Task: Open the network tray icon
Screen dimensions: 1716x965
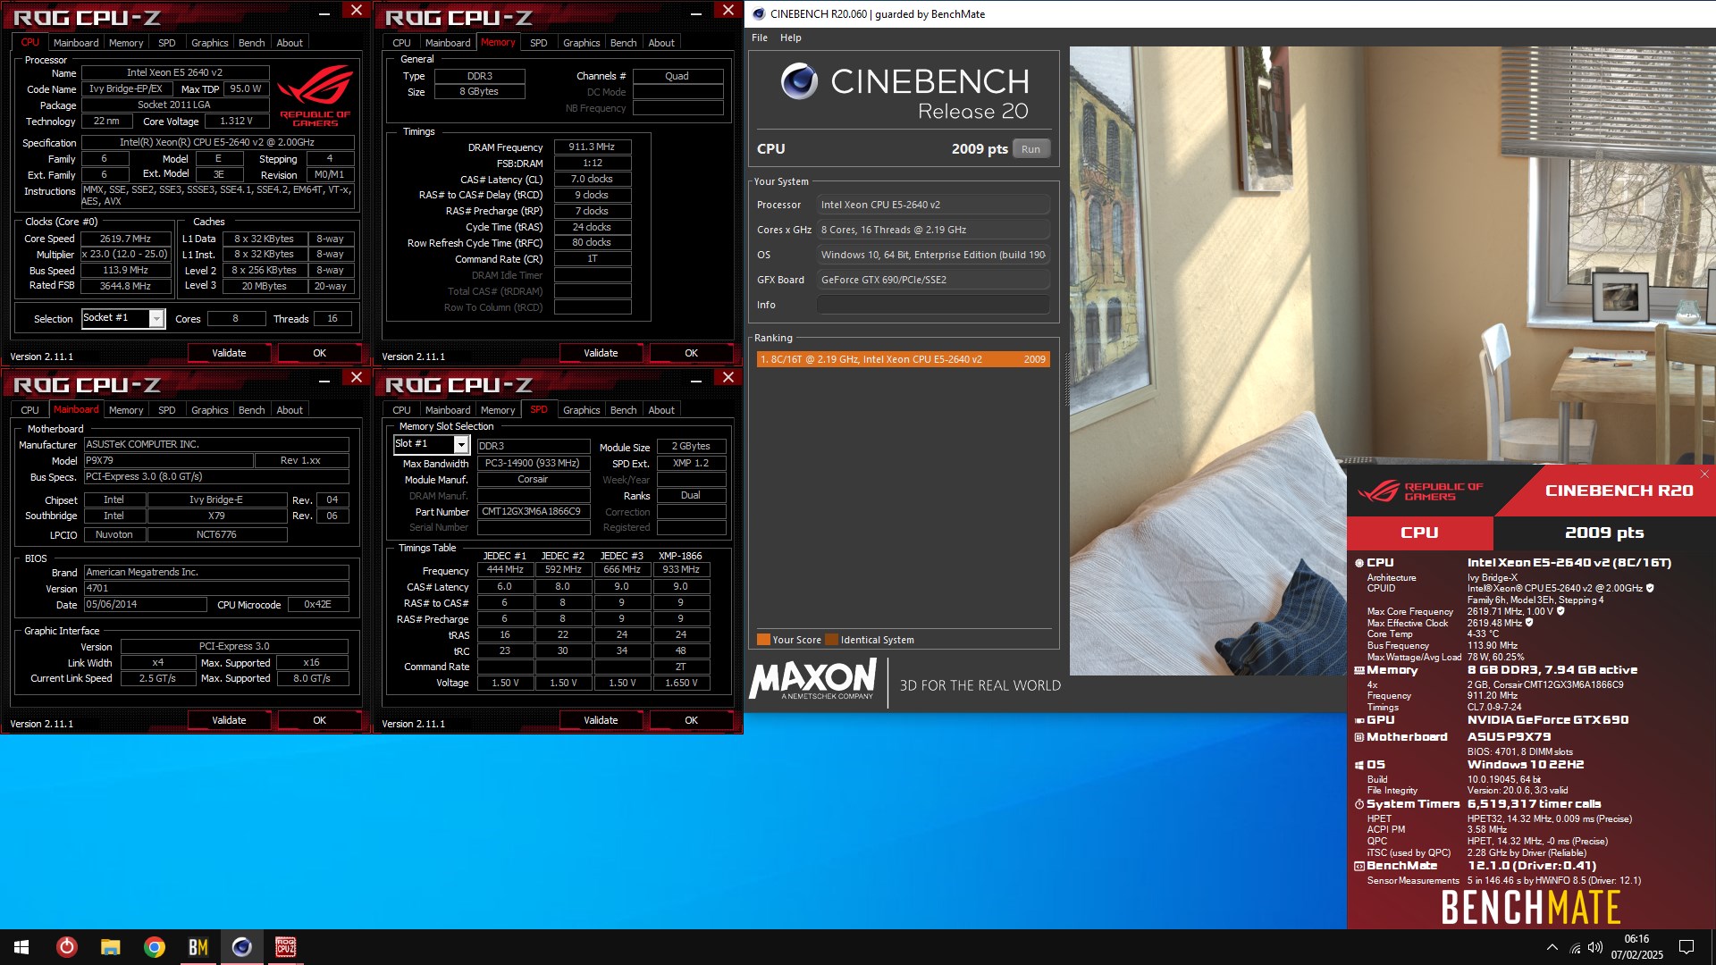Action: (1575, 948)
